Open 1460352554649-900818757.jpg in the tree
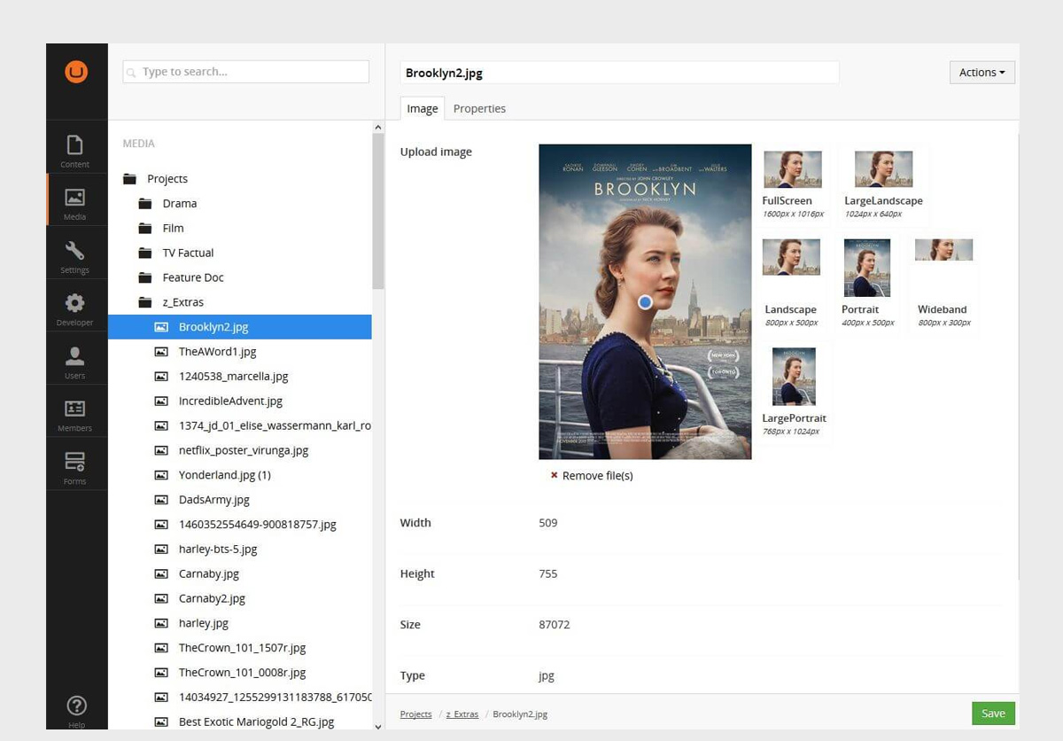The width and height of the screenshot is (1063, 741). tap(257, 525)
